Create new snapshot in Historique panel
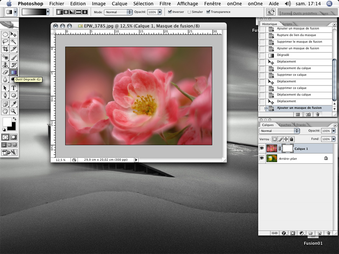This screenshot has height=254, width=339. 308,114
